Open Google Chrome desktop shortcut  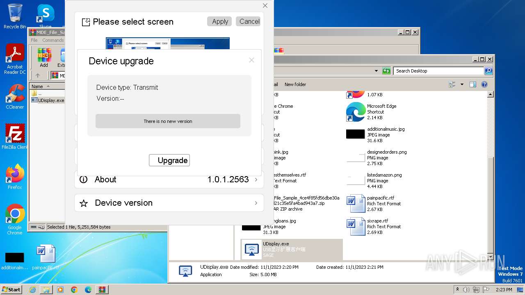(x=15, y=220)
